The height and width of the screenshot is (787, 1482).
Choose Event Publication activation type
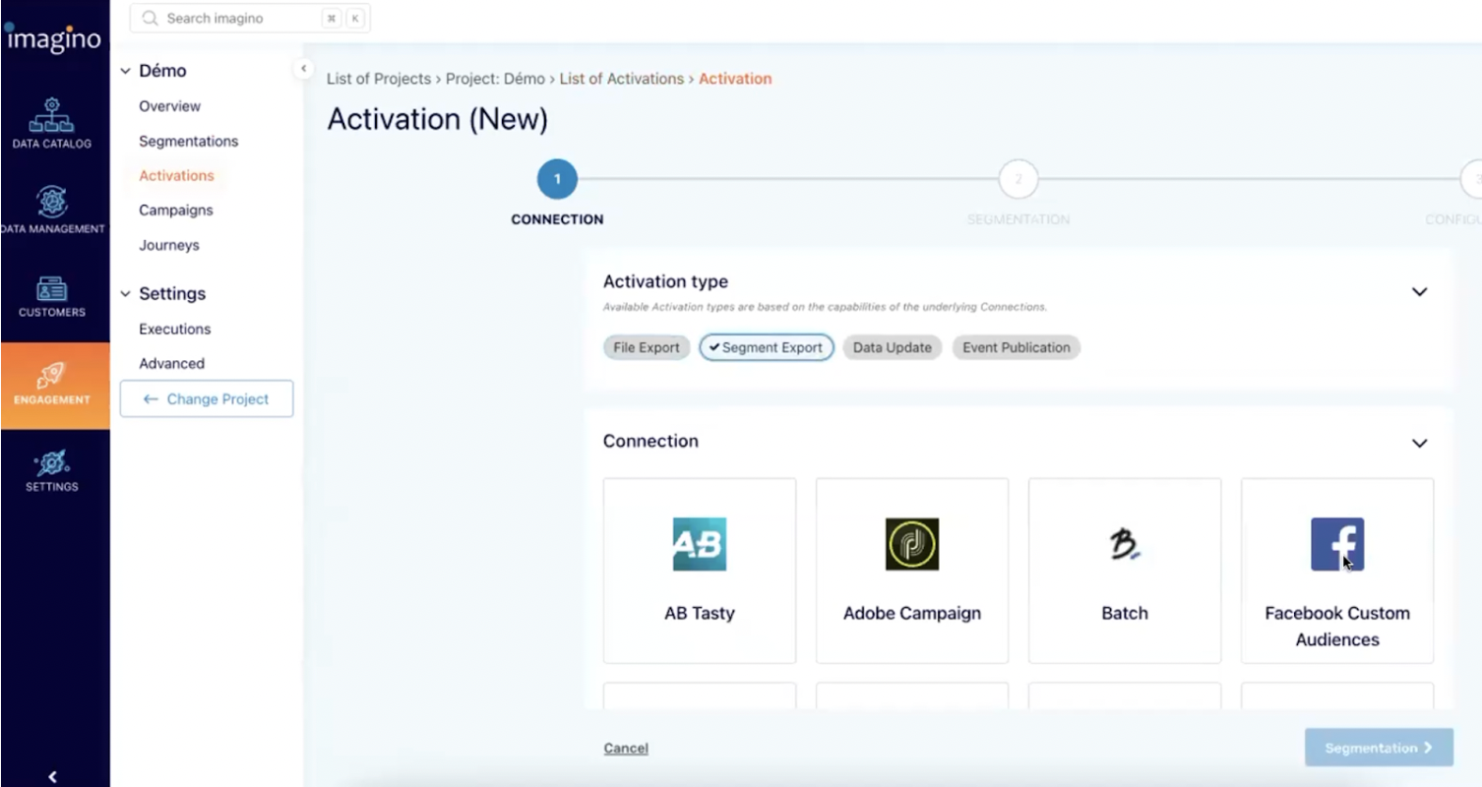point(1017,347)
